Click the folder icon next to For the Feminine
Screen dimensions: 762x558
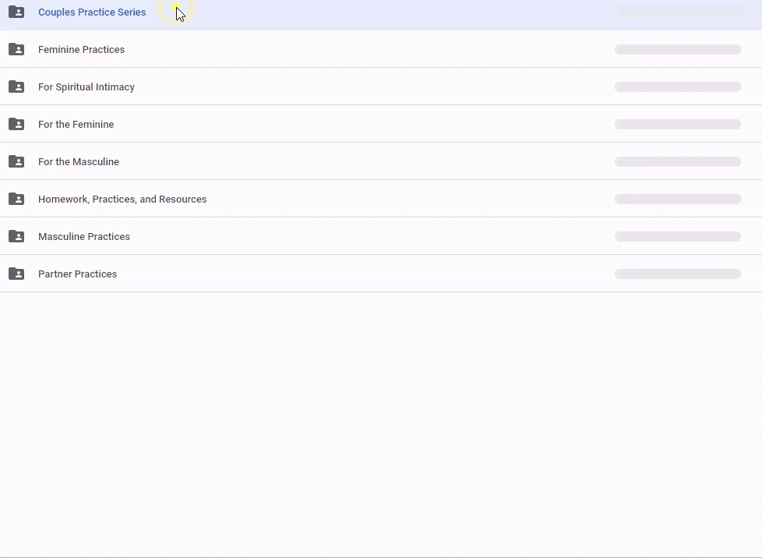pos(16,124)
